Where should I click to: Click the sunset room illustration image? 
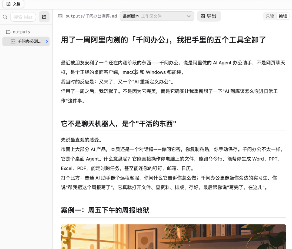point(173,237)
